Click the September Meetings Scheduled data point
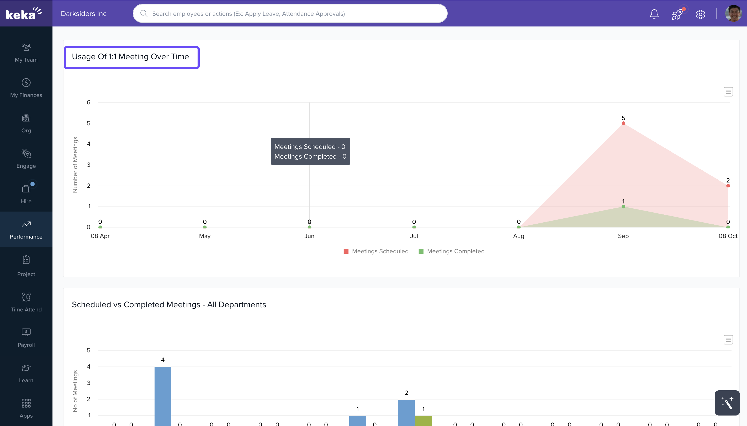The height and width of the screenshot is (426, 747). 623,123
